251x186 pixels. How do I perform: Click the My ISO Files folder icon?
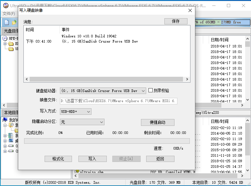point(11,125)
